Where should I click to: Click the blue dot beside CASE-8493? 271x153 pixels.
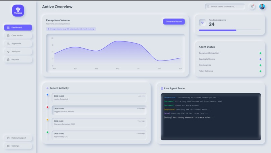click(47, 95)
